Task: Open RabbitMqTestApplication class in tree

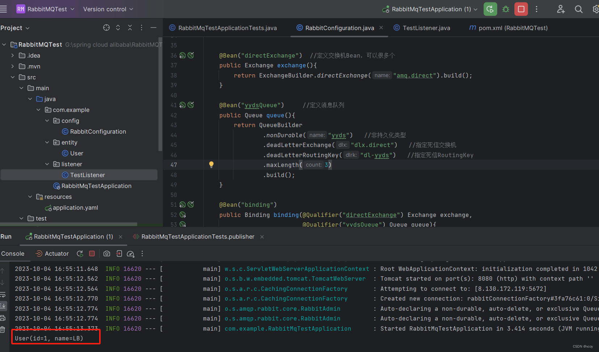Action: 92,186
